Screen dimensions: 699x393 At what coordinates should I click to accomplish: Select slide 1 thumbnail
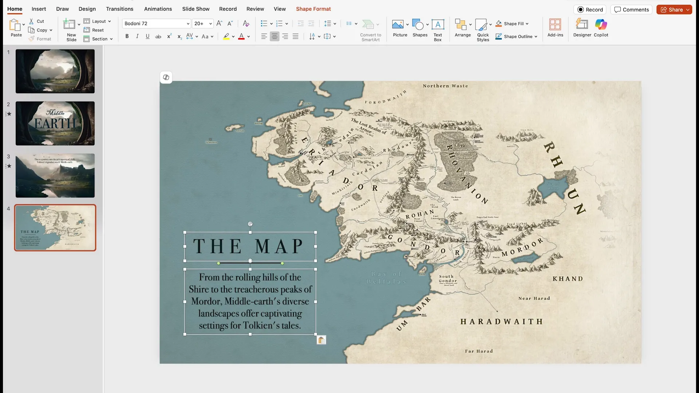pyautogui.click(x=55, y=71)
